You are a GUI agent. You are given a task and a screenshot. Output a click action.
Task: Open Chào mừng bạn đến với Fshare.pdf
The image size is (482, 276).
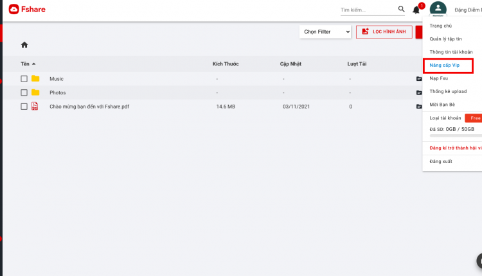(89, 107)
